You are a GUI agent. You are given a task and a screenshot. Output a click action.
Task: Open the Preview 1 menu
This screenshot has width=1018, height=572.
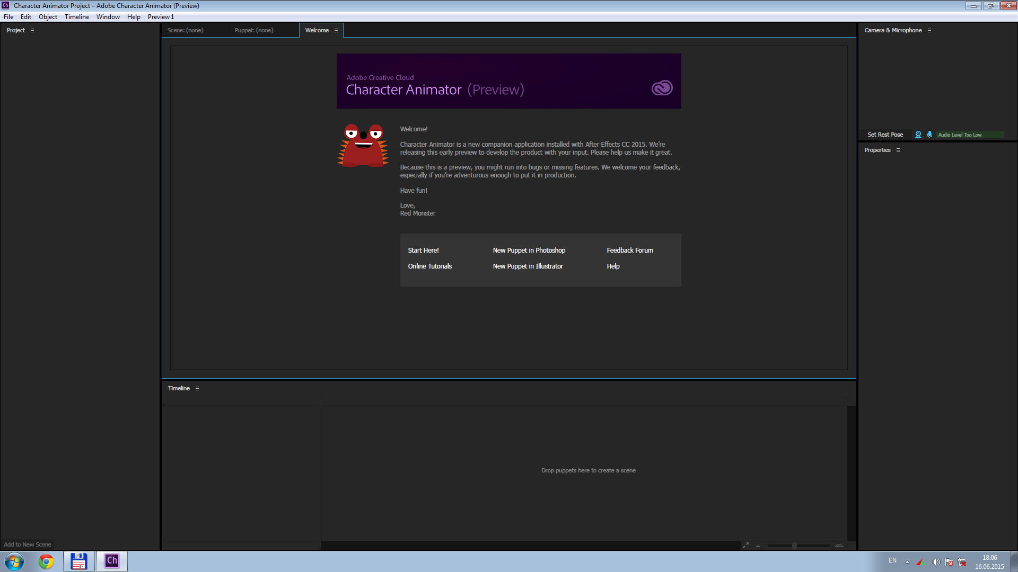coord(161,17)
